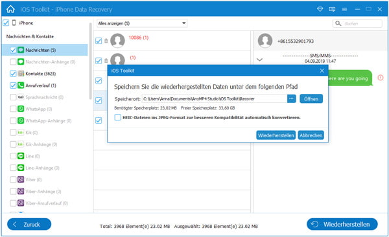Click the Kik-Anhänge icon

(21, 144)
